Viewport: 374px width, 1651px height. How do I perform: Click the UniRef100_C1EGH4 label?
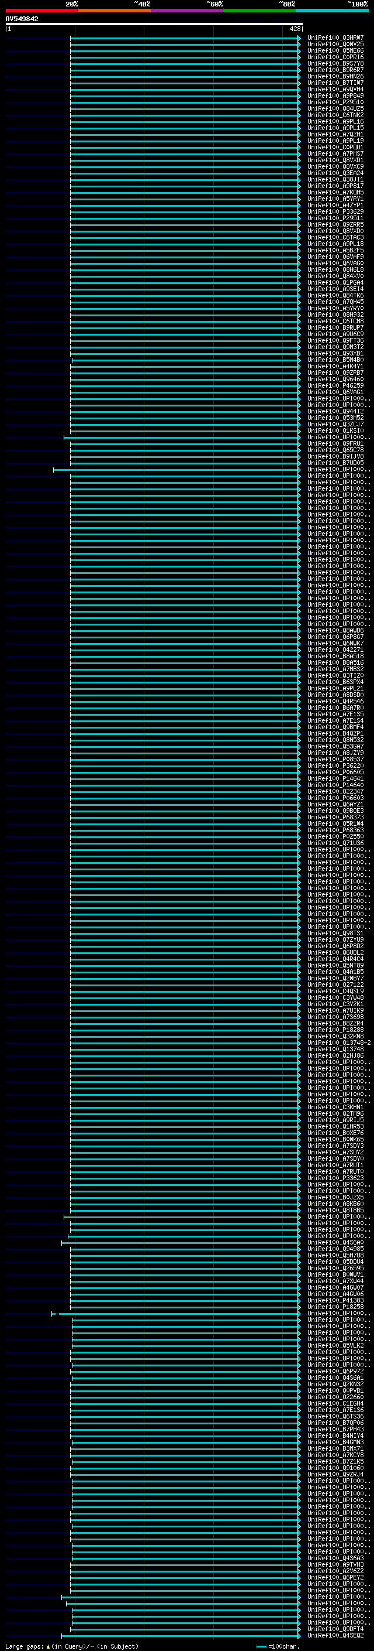pos(335,1404)
